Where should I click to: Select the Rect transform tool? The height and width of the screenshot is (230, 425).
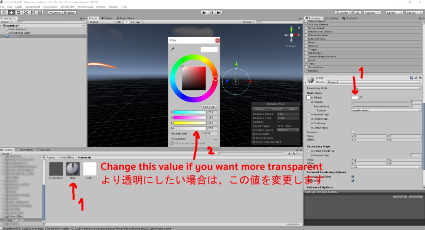click(x=33, y=12)
